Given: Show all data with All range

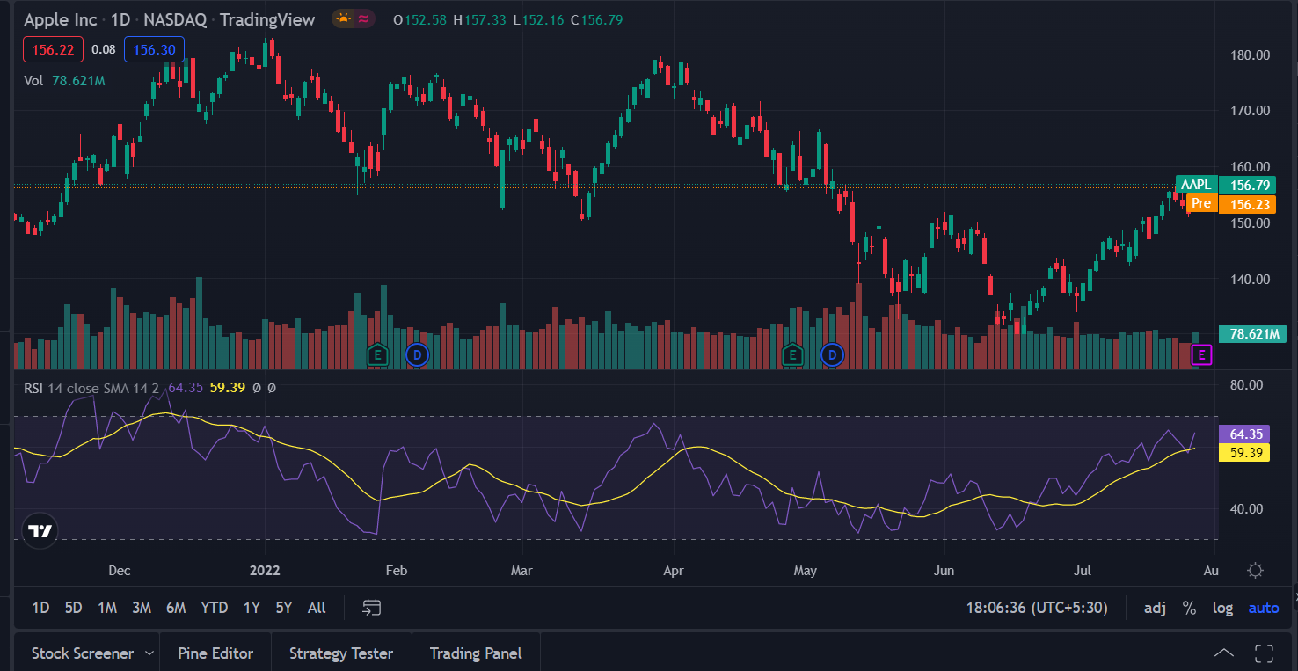Looking at the screenshot, I should [x=317, y=608].
